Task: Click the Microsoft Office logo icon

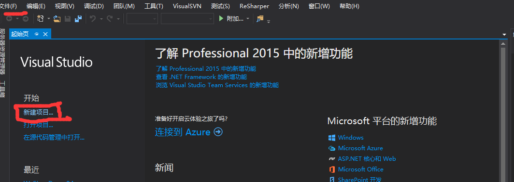Action: point(332,169)
